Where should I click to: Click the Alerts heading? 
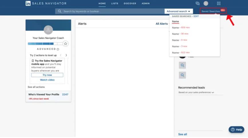(x=82, y=24)
